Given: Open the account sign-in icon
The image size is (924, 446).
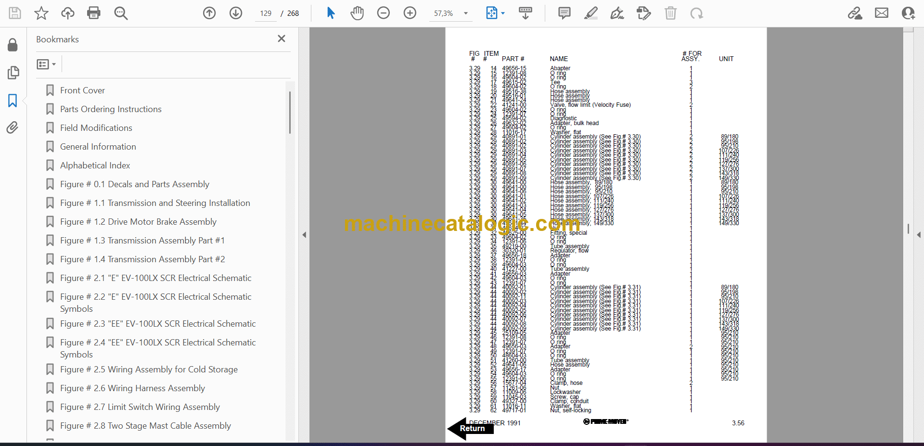Looking at the screenshot, I should [x=908, y=13].
